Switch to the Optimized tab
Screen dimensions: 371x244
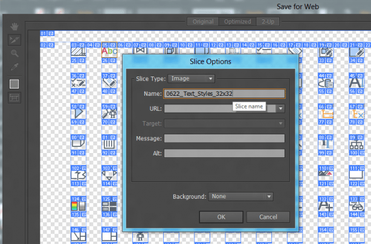pyautogui.click(x=237, y=22)
